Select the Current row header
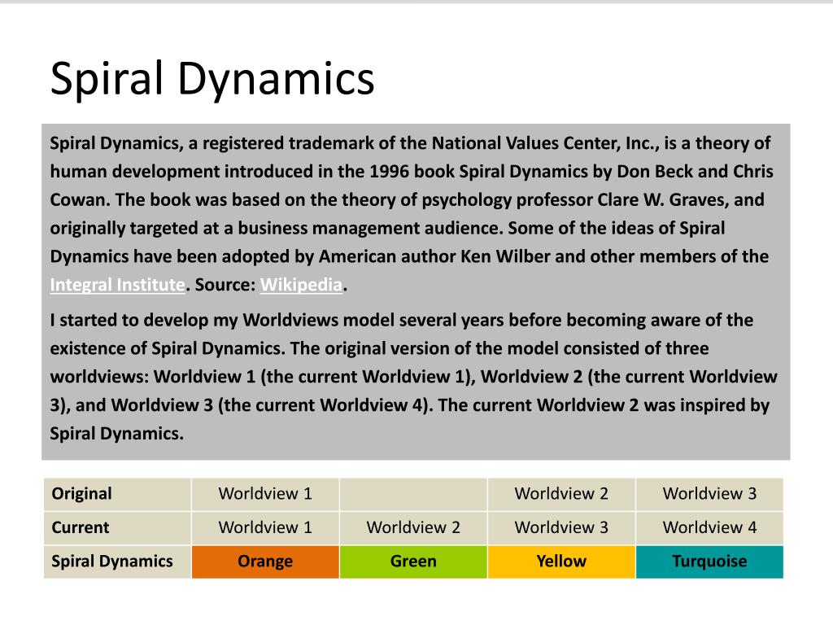Image resolution: width=833 pixels, height=625 pixels. [x=117, y=527]
